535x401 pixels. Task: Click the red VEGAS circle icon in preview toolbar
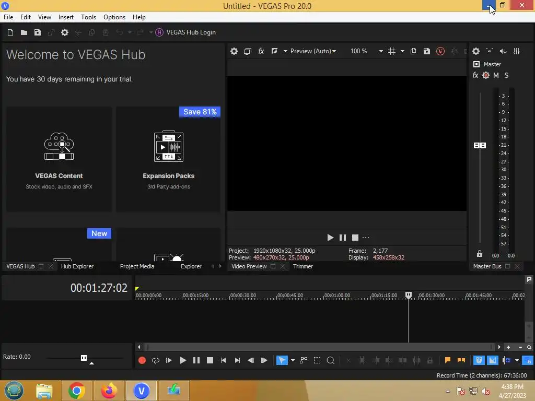pos(440,51)
